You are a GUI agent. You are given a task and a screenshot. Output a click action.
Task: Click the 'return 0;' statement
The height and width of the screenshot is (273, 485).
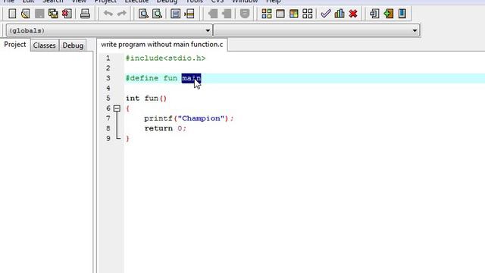165,128
